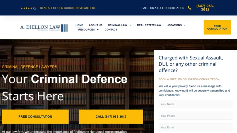Click the 'Charged with Sexual Assault' form heading
237x133 pixels.
pos(191,64)
